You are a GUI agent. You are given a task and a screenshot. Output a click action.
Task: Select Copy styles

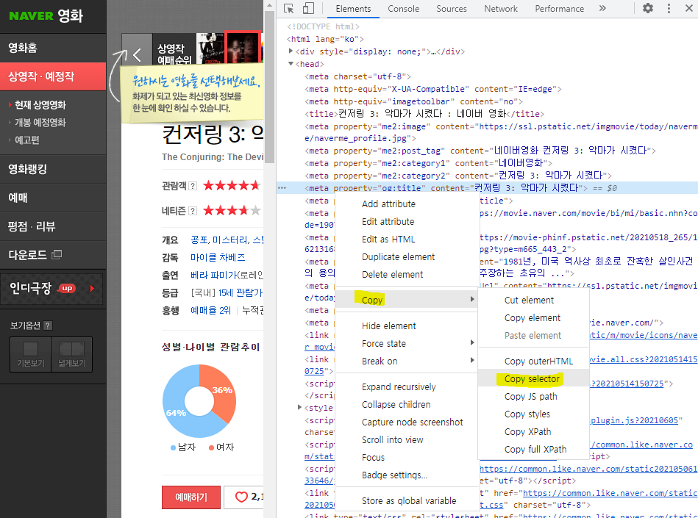click(x=527, y=414)
